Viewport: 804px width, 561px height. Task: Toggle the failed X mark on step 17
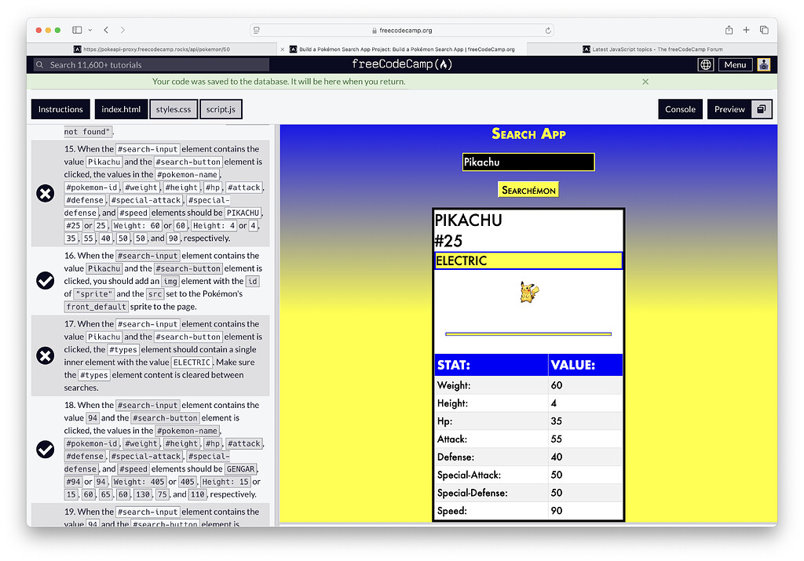coord(45,355)
